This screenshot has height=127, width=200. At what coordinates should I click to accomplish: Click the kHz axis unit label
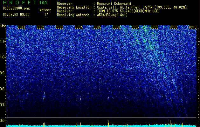[x=3, y=26]
